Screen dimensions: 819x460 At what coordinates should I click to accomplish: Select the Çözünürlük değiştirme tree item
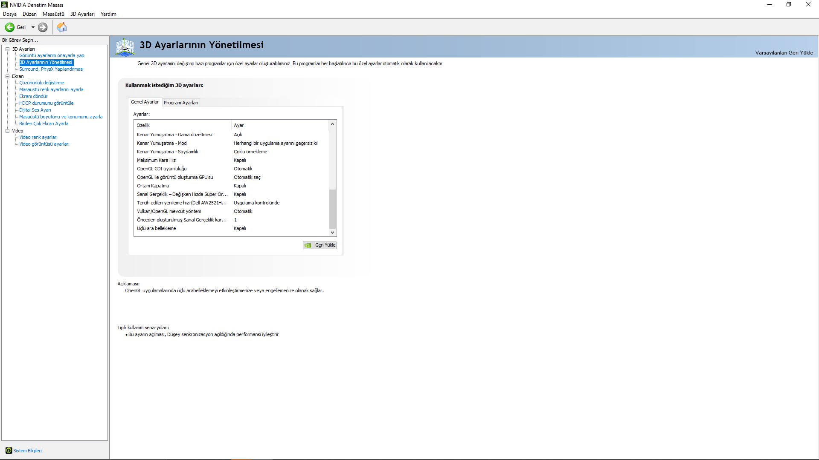(41, 83)
